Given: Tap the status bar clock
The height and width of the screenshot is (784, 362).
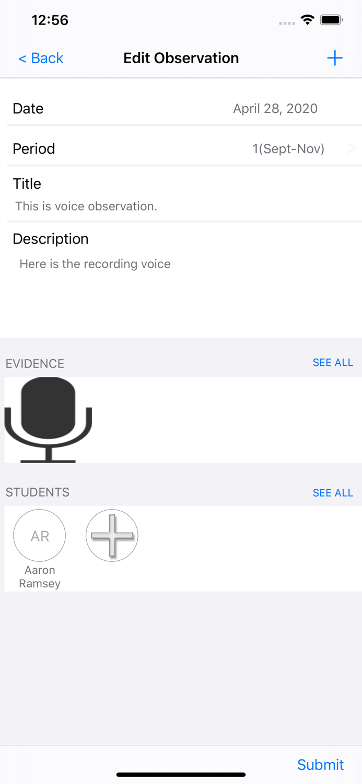Looking at the screenshot, I should coord(50,20).
